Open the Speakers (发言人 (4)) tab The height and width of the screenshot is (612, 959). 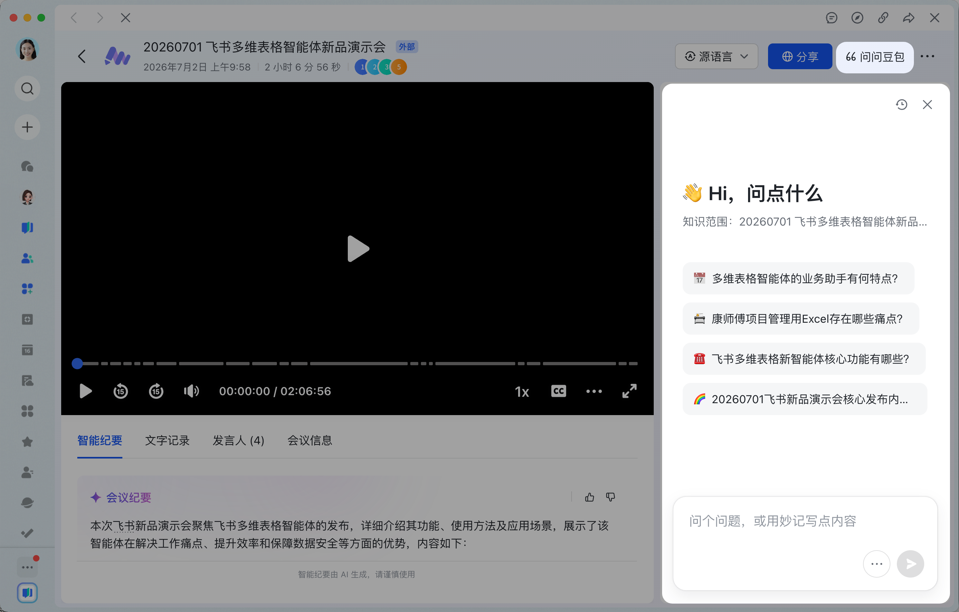[x=239, y=440]
